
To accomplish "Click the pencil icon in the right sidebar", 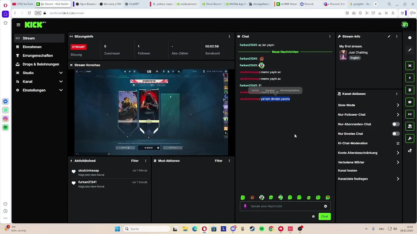I will pyautogui.click(x=410, y=50).
